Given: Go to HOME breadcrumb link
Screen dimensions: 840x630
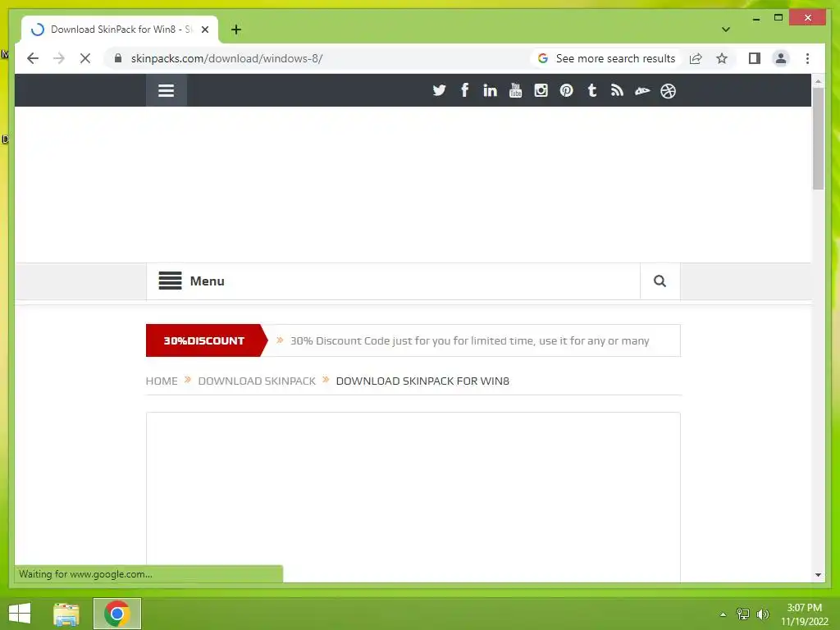Looking at the screenshot, I should click(162, 381).
